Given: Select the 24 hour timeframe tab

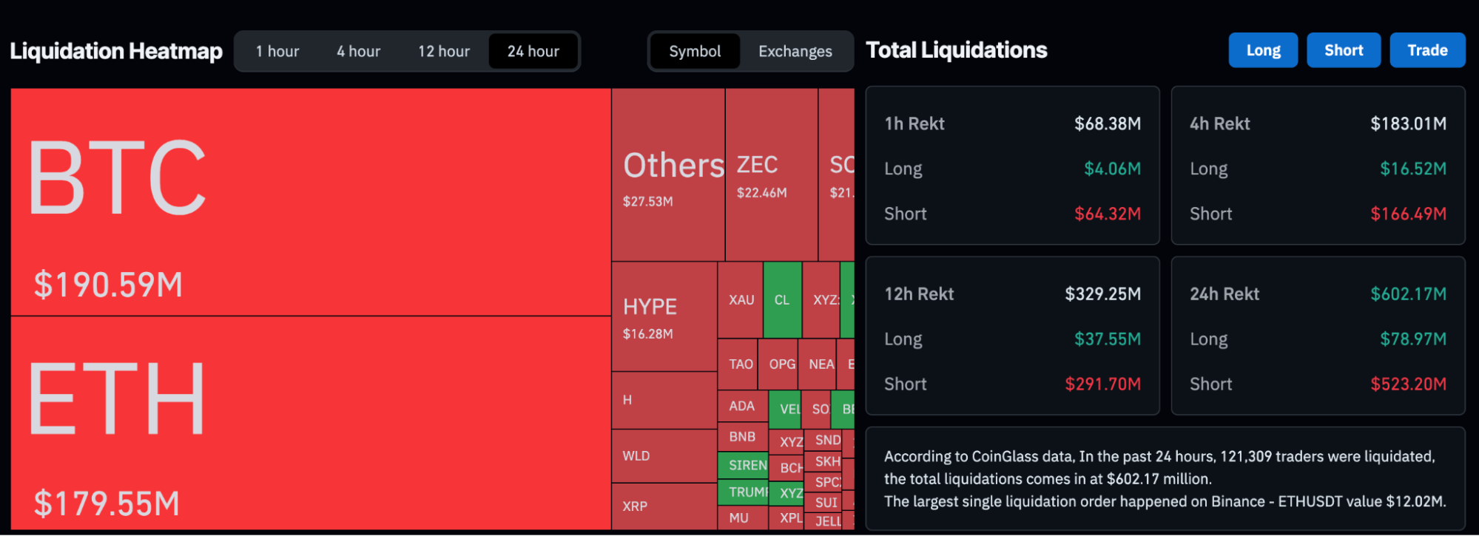Looking at the screenshot, I should click(533, 51).
